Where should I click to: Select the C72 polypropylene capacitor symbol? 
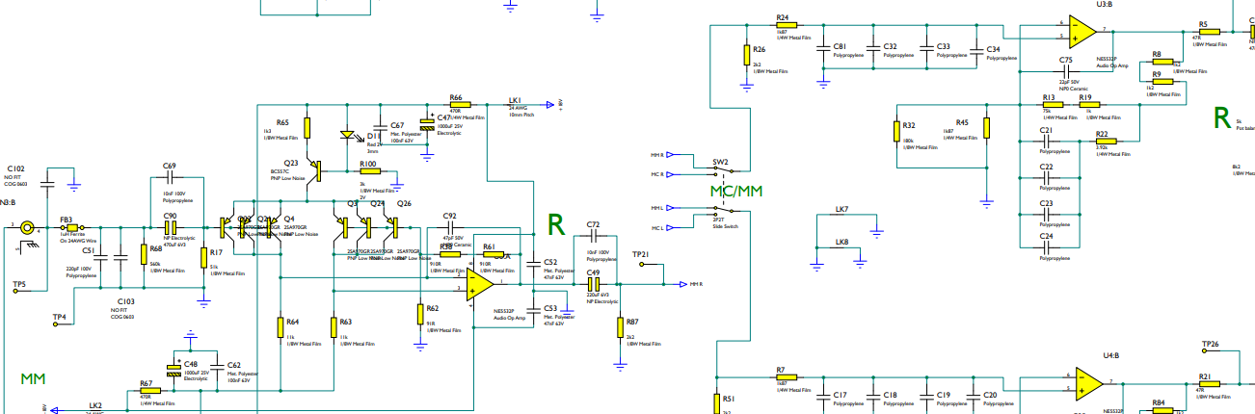[594, 236]
